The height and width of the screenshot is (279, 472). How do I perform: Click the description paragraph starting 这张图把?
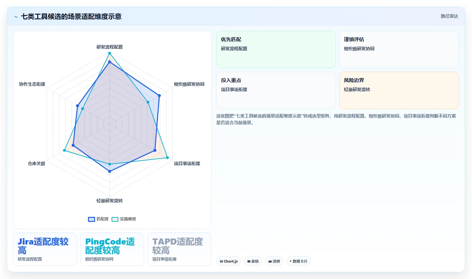pos(336,119)
